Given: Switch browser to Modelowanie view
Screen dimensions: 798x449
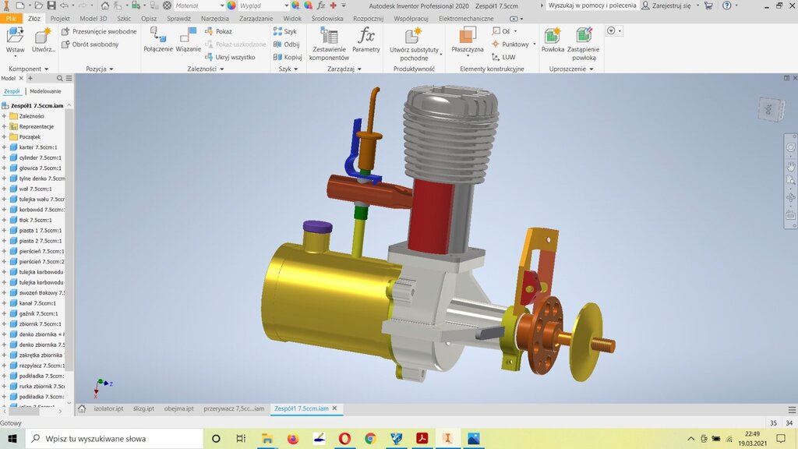Looking at the screenshot, I should click(44, 91).
